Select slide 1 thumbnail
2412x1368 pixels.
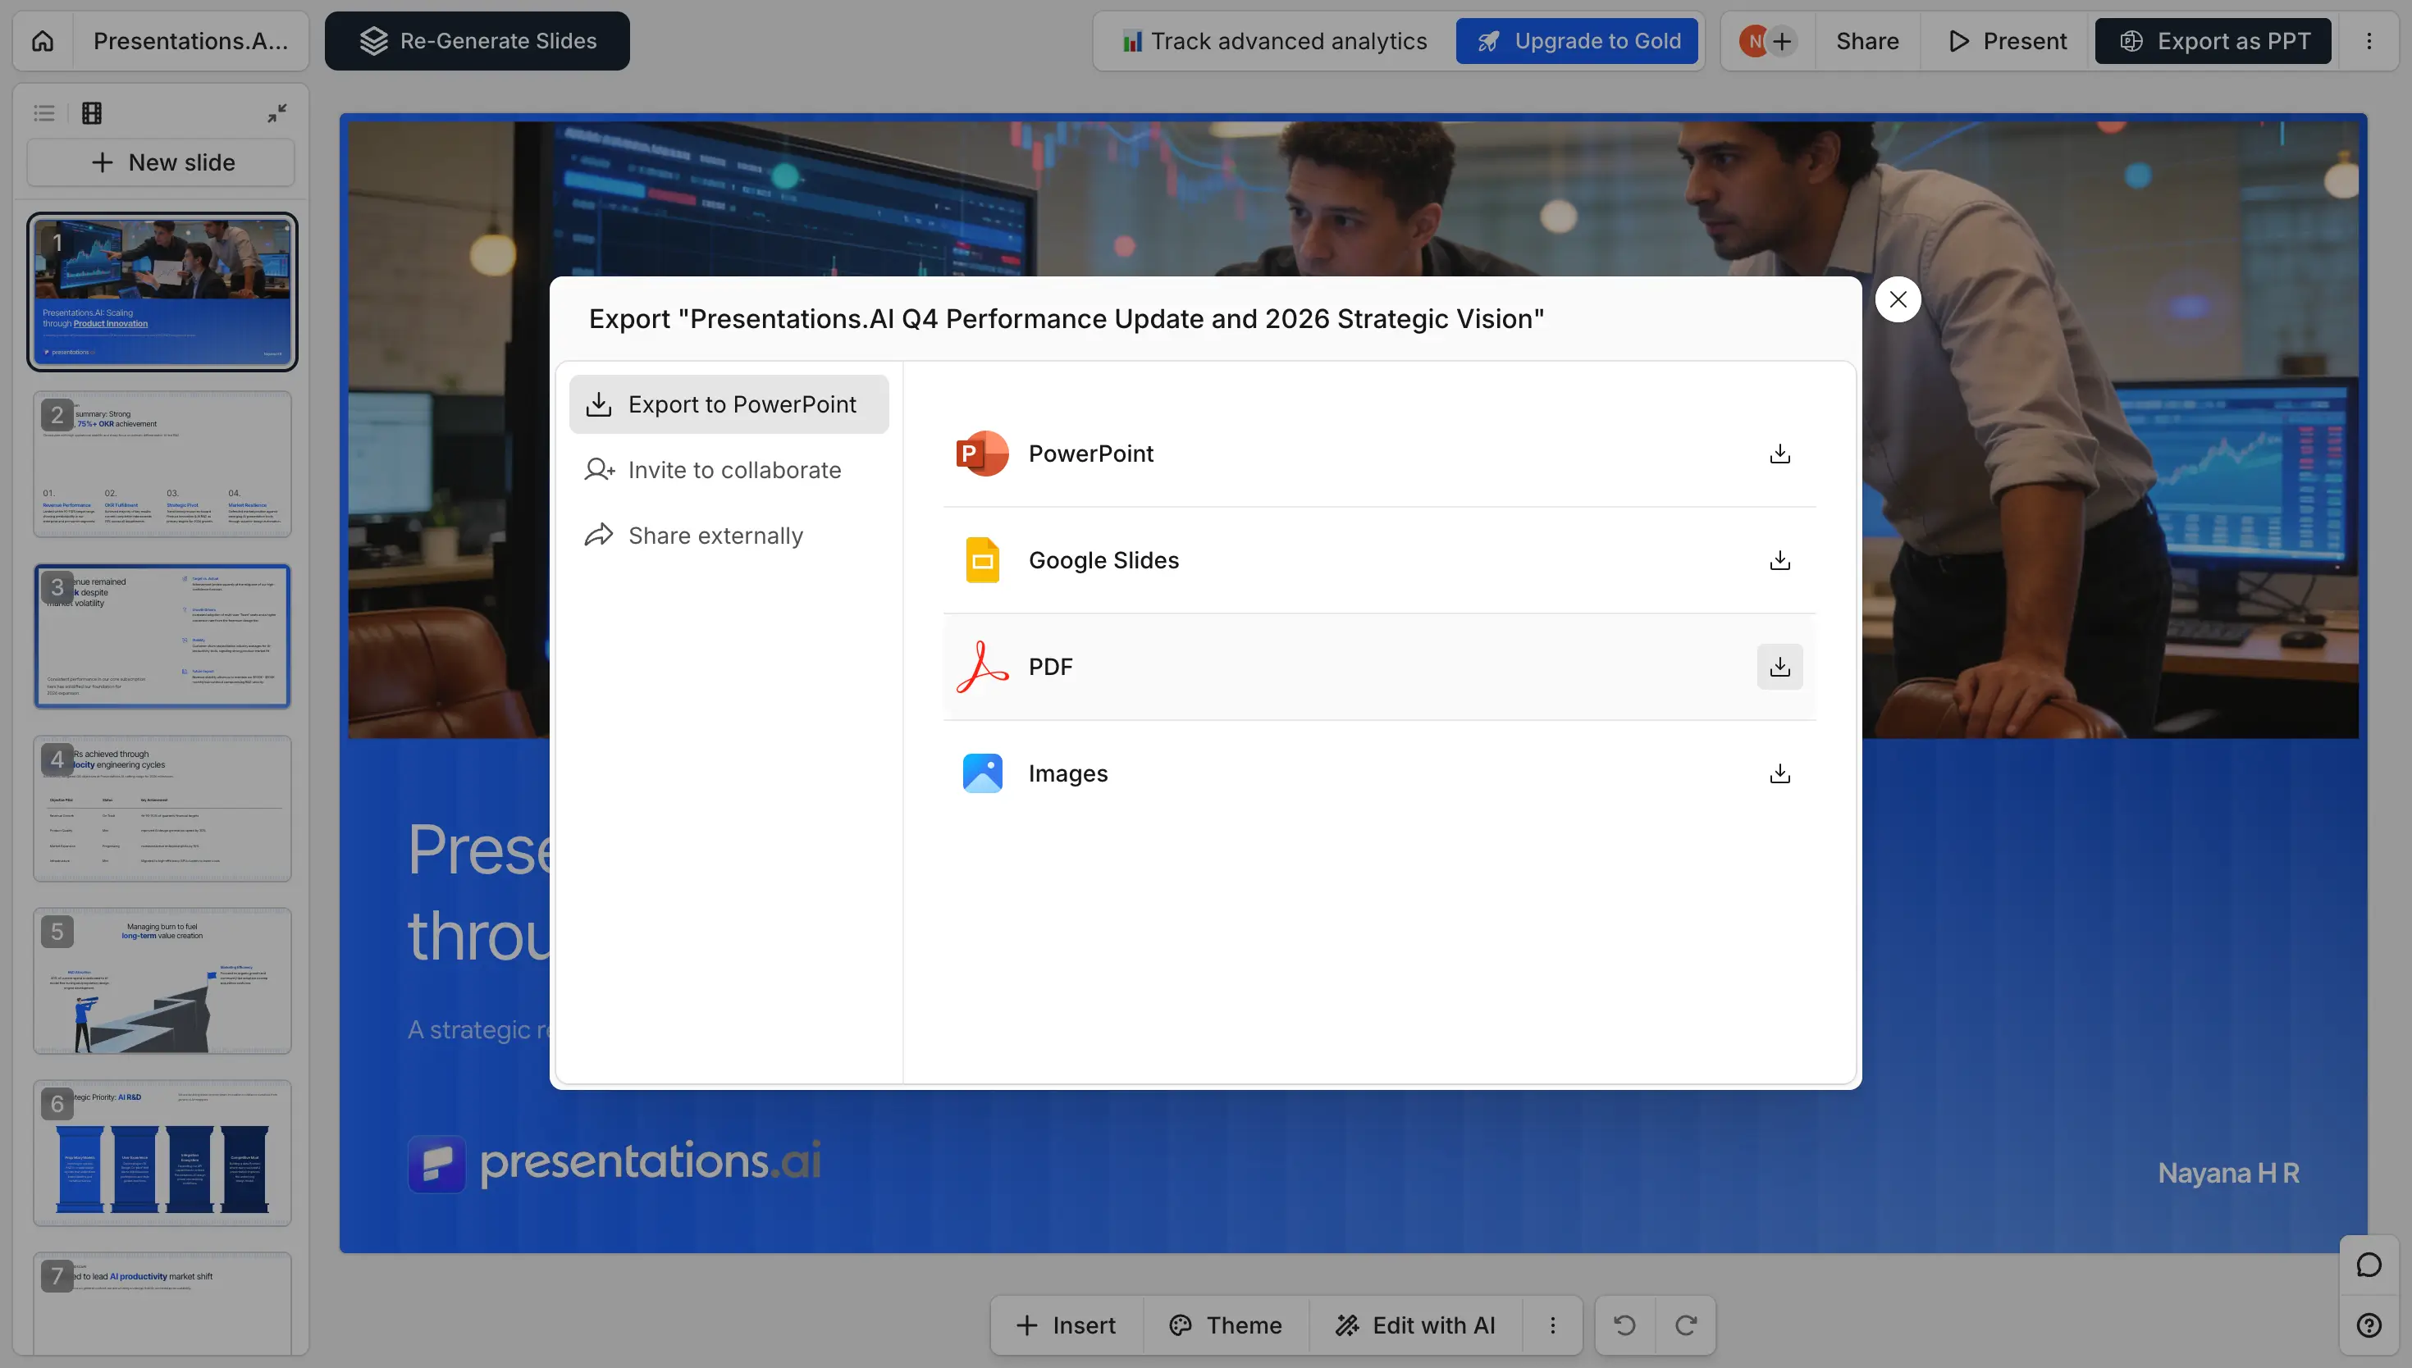[x=162, y=292]
